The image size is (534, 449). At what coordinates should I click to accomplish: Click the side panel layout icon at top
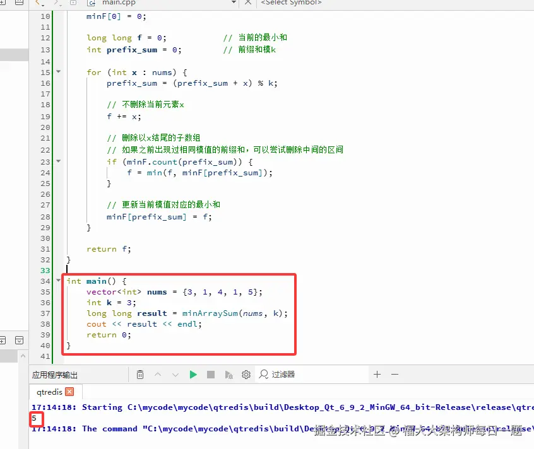[20, 3]
